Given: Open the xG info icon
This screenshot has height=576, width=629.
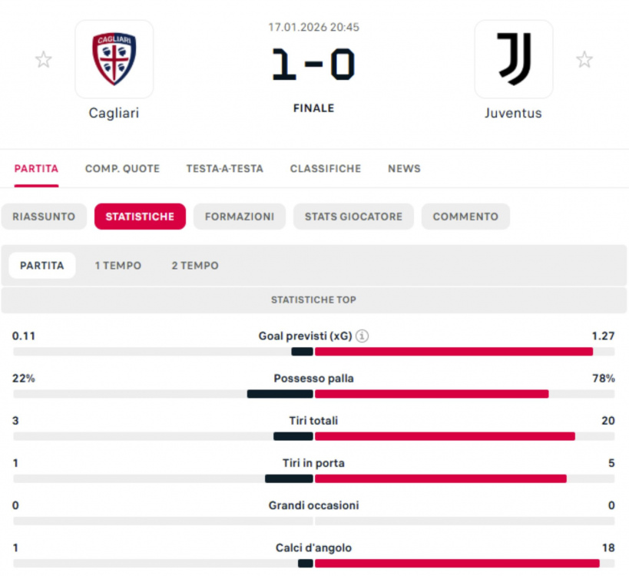Looking at the screenshot, I should click(363, 336).
